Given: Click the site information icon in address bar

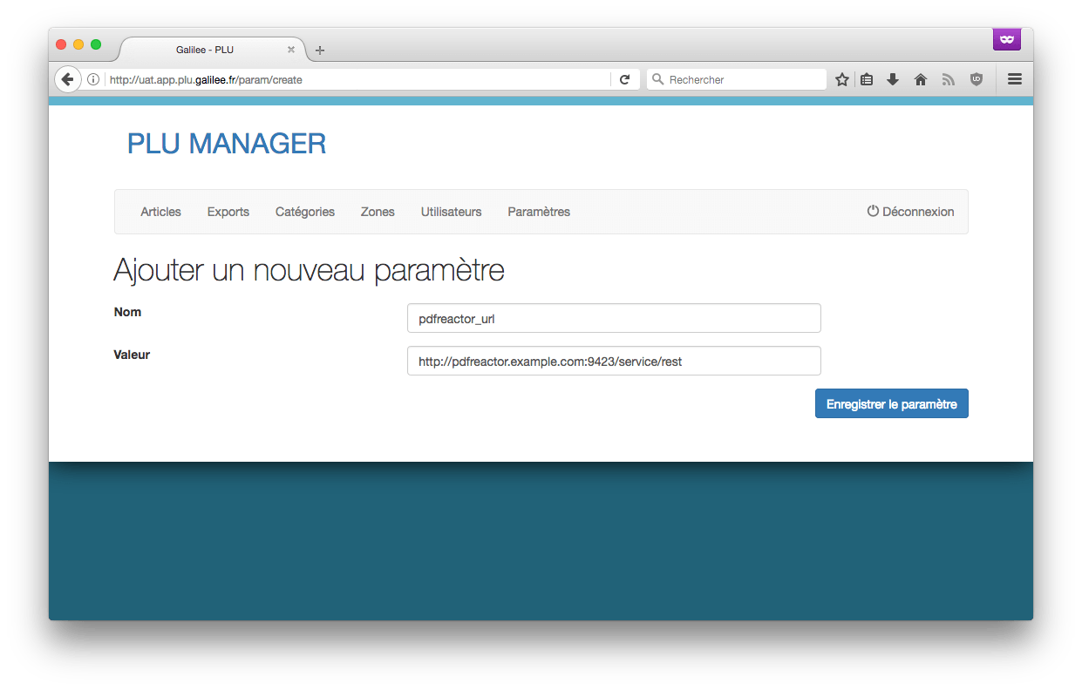Looking at the screenshot, I should pyautogui.click(x=93, y=79).
